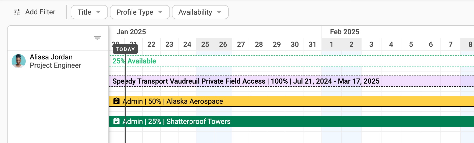
Task: Click clipboard icon on Shatterproof Towers bar
Action: [116, 121]
